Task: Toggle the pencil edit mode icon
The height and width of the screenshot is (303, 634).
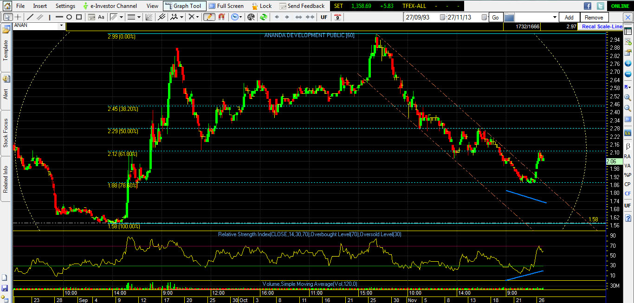Action: (209, 17)
